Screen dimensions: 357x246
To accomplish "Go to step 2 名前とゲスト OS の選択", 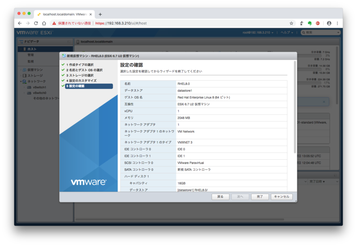I will click(x=84, y=70).
